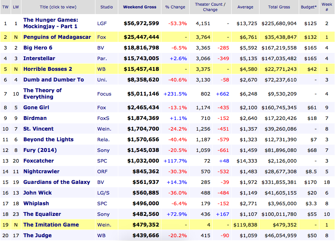Open the Wein. studio link for The Imitation Game
335x241 pixels.
[104, 225]
